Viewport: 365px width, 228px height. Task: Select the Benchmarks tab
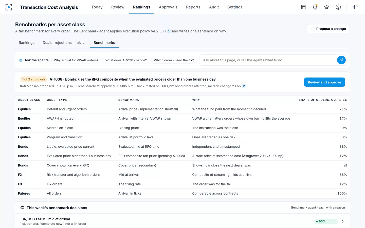[x=104, y=43]
